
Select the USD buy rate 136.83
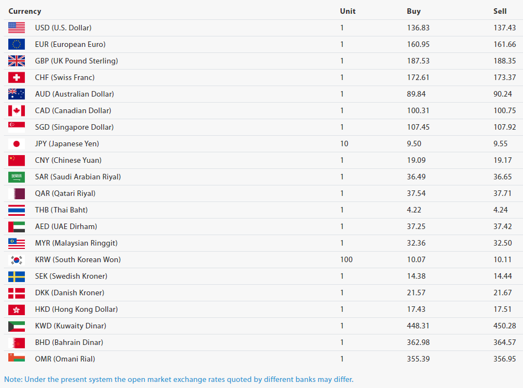418,28
